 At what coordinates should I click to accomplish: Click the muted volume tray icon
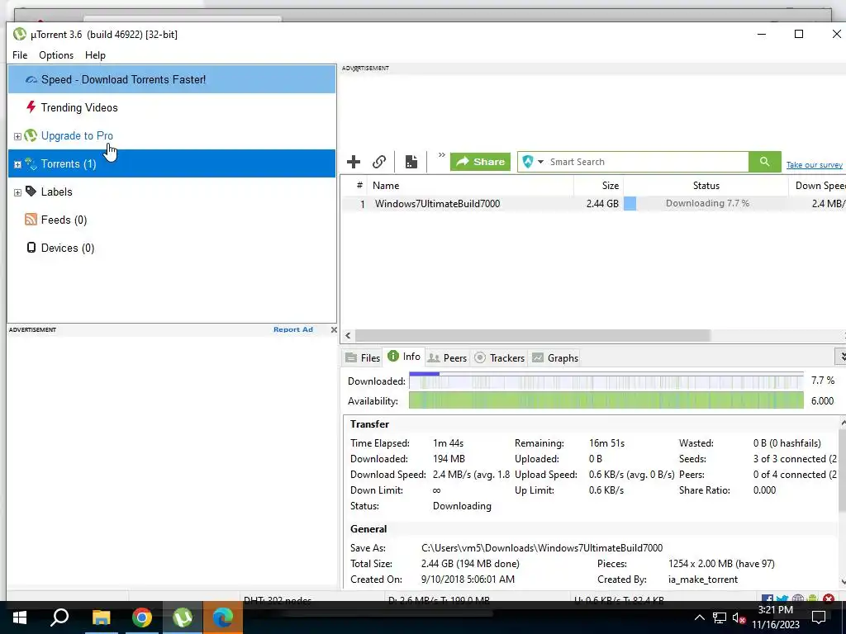(739, 617)
